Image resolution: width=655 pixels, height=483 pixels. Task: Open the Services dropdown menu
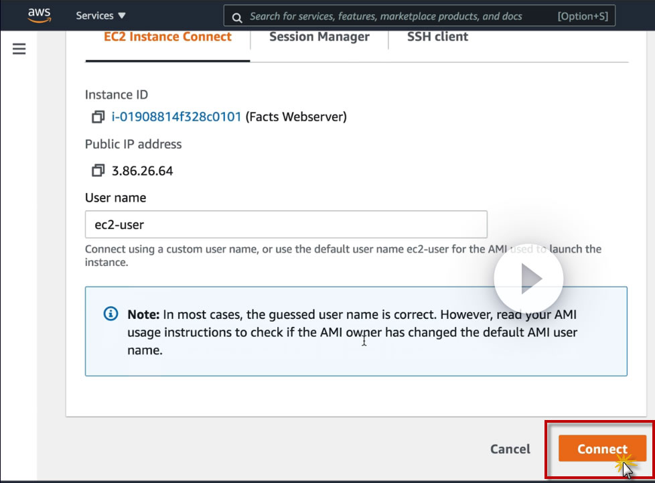[x=100, y=15]
